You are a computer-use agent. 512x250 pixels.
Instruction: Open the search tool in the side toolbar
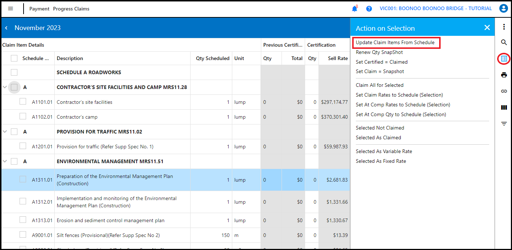(x=504, y=42)
